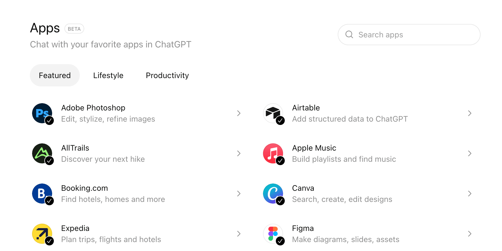Open the Productivity category tab
The image size is (502, 251).
(167, 75)
